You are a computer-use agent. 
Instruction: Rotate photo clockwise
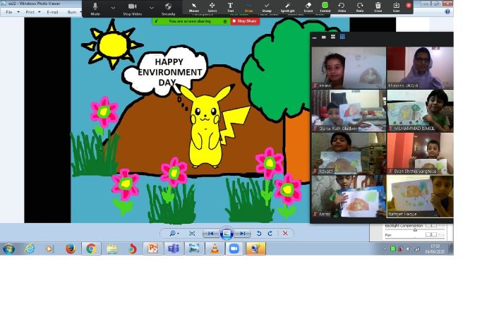coord(270,234)
